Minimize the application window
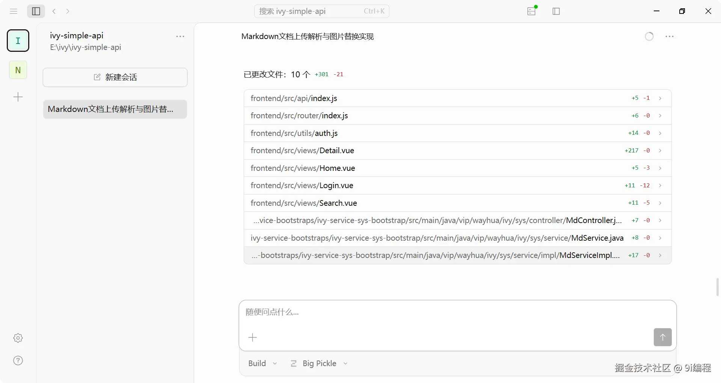 pos(656,11)
